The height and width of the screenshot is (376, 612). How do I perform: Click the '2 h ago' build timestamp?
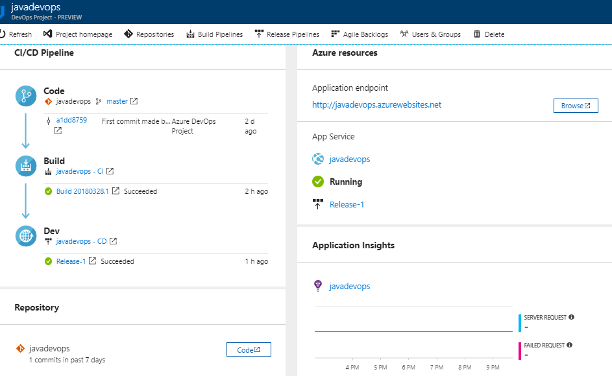256,191
